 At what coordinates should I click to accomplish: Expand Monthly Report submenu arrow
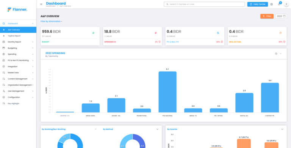coord(33,42)
